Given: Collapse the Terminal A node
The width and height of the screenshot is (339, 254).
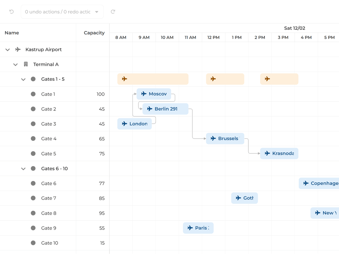Looking at the screenshot, I should coord(15,65).
